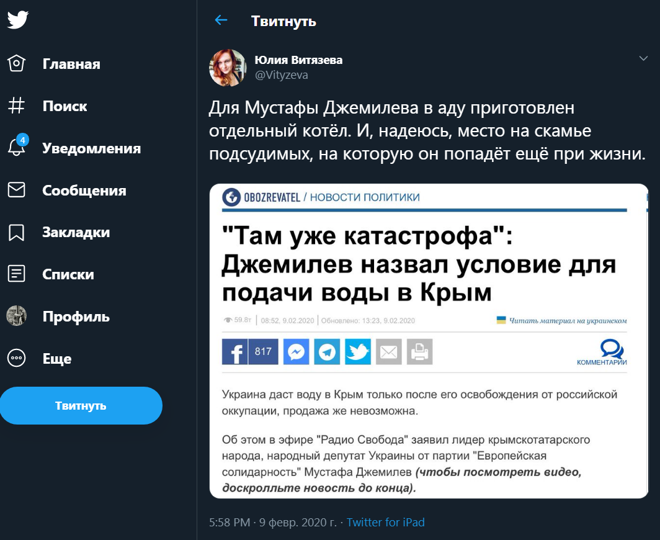
Task: Open the attached Obozrevatel article image
Action: point(428,341)
